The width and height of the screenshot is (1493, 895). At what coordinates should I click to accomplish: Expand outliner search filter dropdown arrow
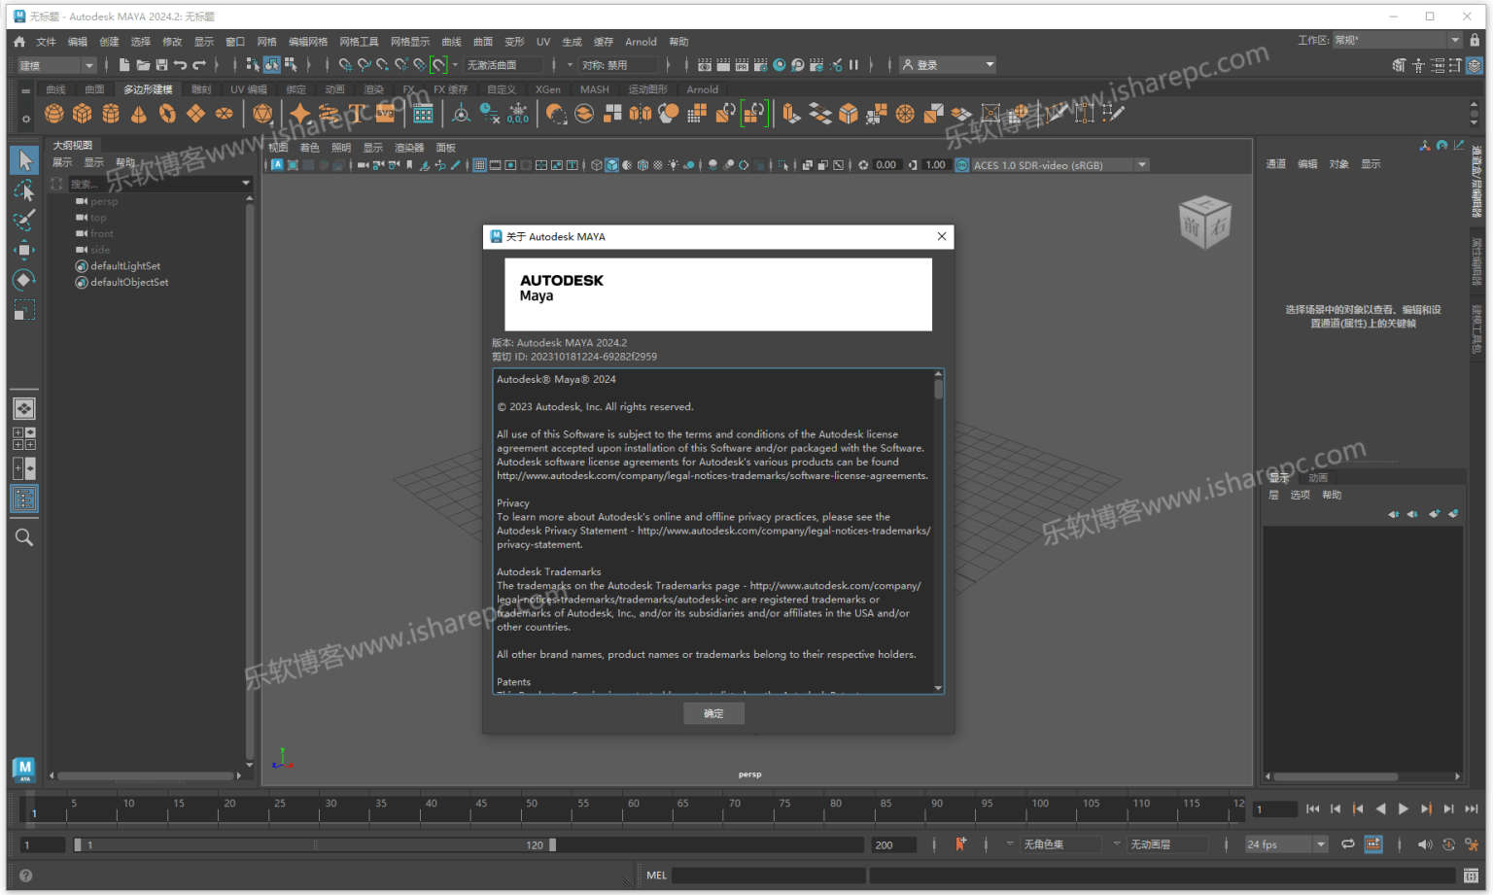point(245,183)
